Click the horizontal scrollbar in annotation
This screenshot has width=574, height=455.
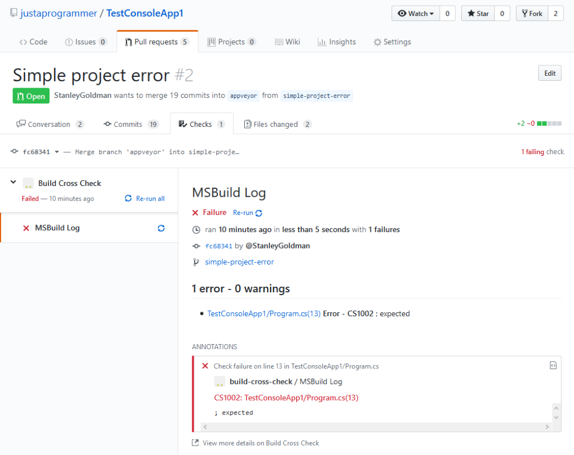point(376,427)
